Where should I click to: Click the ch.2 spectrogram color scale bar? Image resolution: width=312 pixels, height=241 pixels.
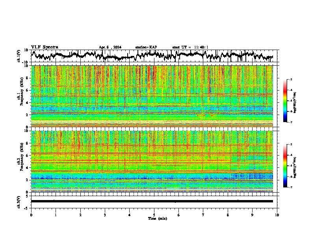point(285,166)
